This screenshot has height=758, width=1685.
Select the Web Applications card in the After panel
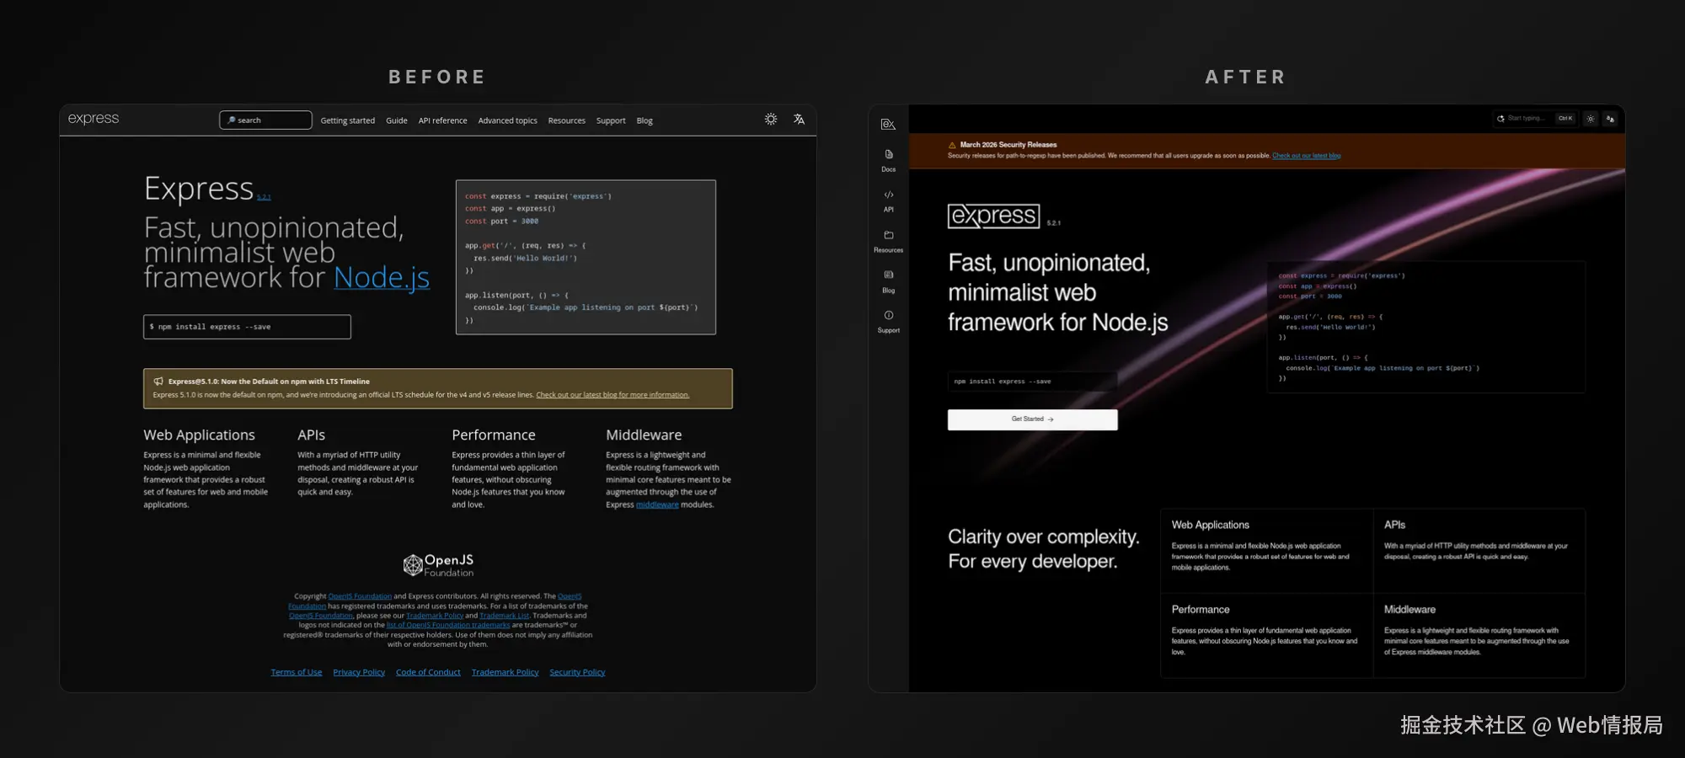coord(1266,551)
